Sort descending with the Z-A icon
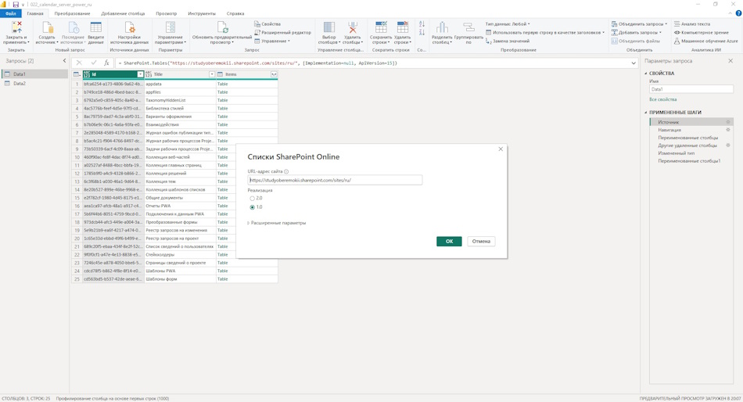Image resolution: width=743 pixels, height=402 pixels. tap(422, 32)
